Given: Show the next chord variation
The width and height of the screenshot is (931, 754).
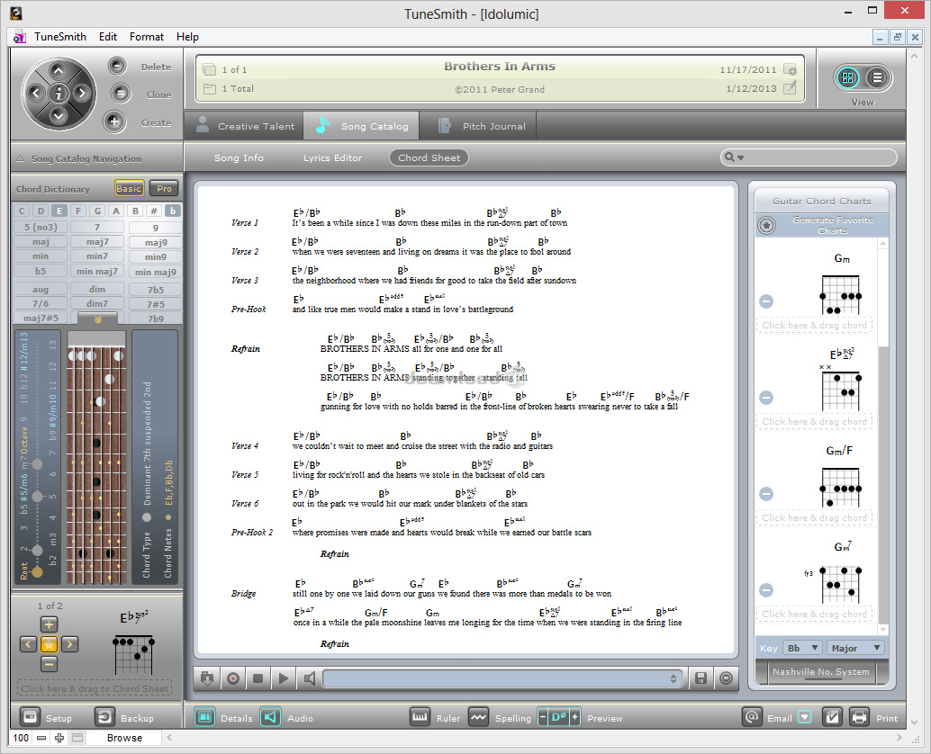Looking at the screenshot, I should 69,644.
